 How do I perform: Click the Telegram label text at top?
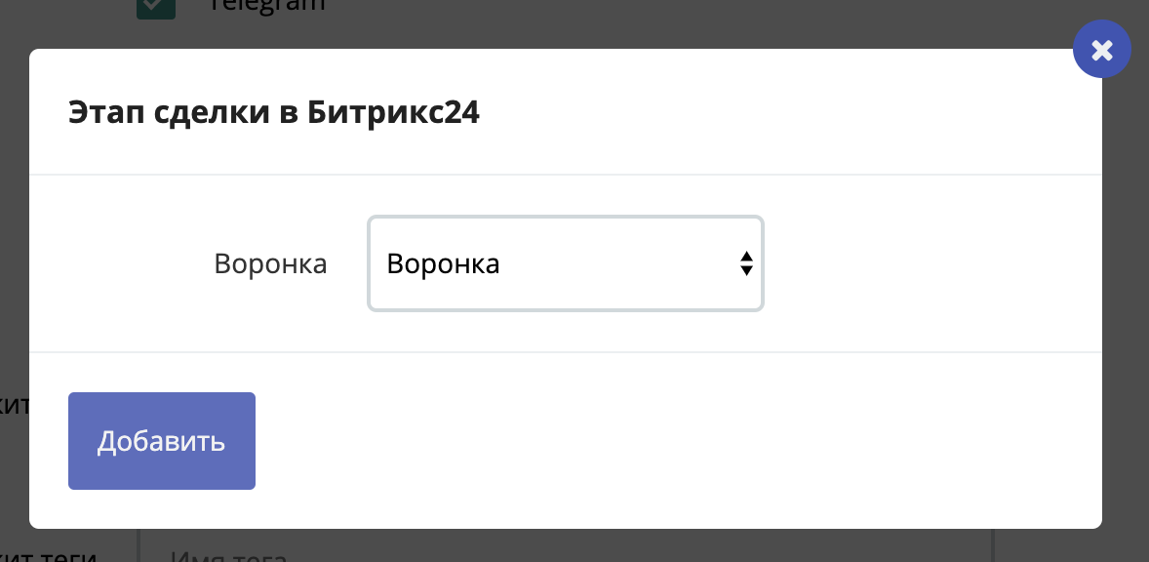(x=266, y=6)
